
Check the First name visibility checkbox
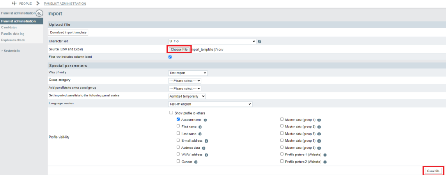tap(178, 126)
